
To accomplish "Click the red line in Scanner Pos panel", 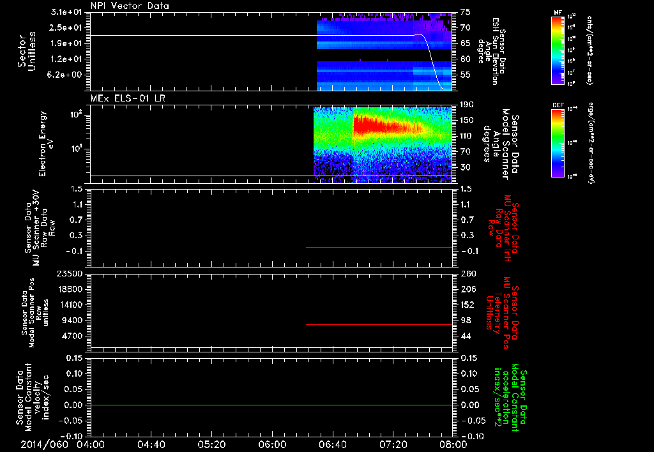I will (379, 324).
